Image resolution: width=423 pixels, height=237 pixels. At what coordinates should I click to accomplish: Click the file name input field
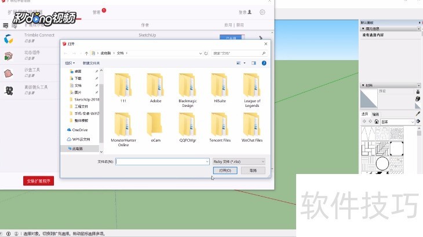tap(162, 161)
